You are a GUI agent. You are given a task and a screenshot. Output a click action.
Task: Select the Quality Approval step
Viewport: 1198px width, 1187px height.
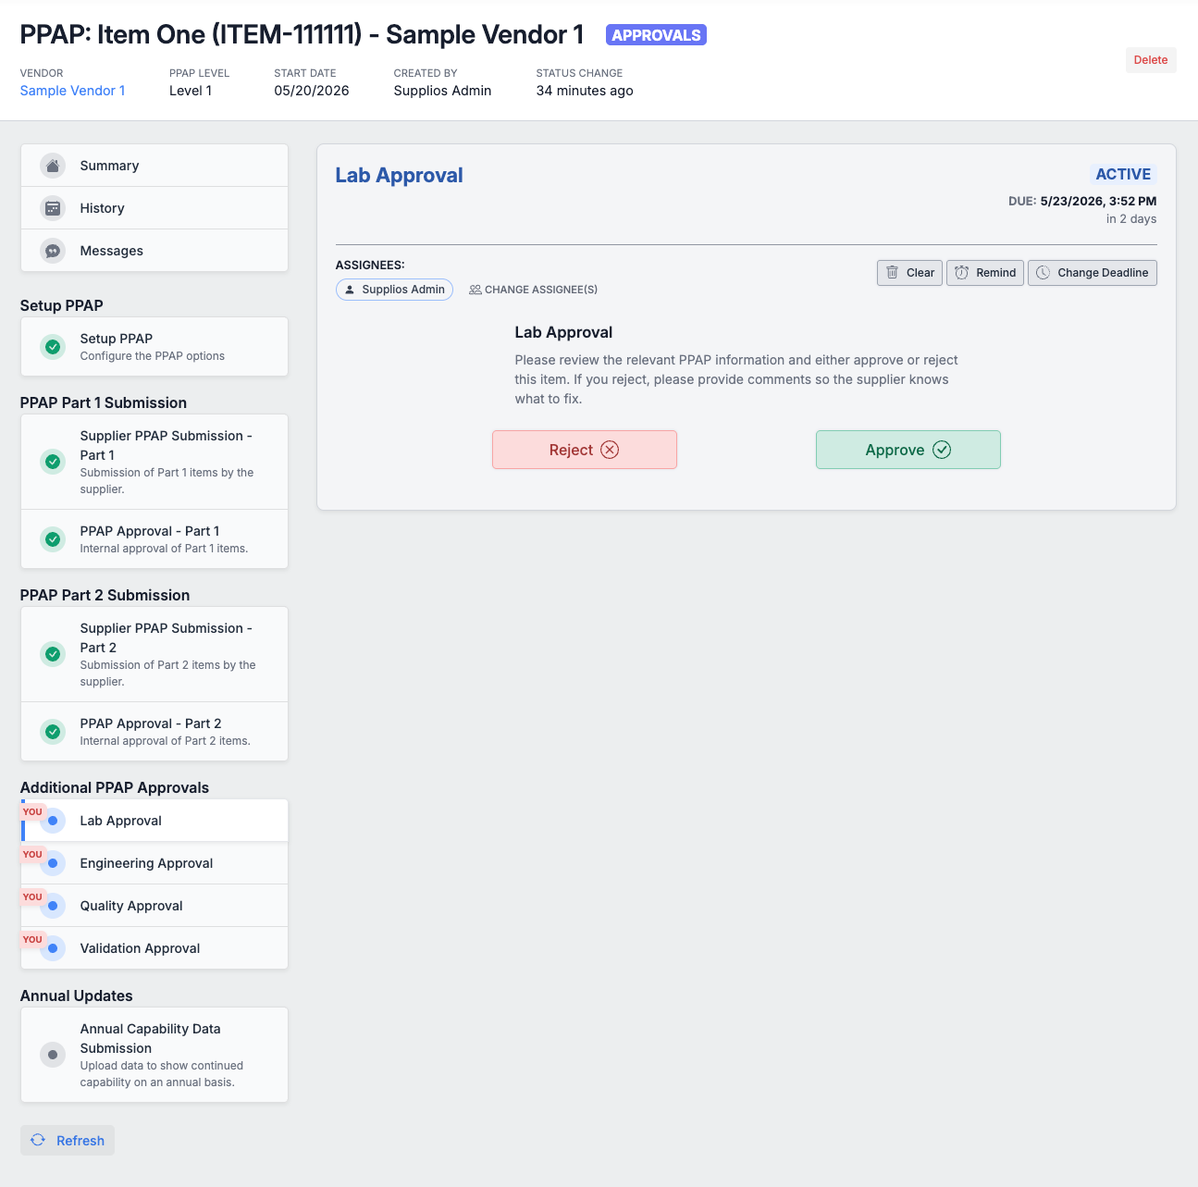(x=154, y=906)
